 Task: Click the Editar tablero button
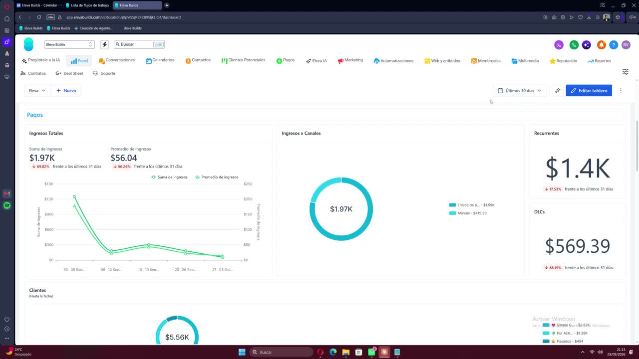(x=589, y=91)
